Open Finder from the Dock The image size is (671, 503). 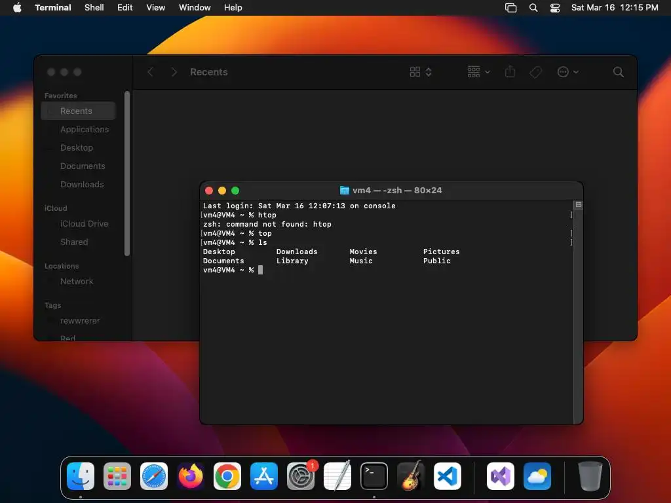pyautogui.click(x=81, y=476)
